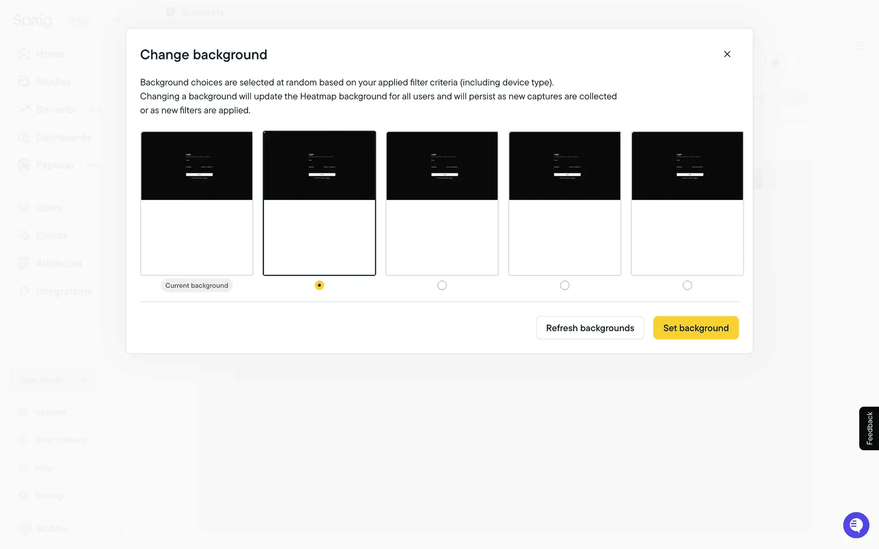Select the third background radio button
This screenshot has height=549, width=879.
click(442, 285)
